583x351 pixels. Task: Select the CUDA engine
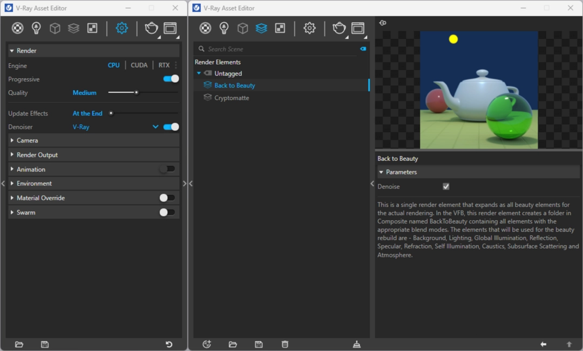[139, 65]
